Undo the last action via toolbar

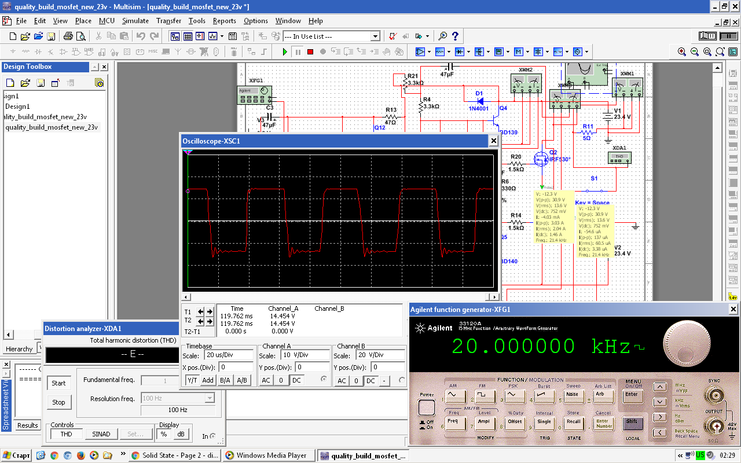coord(141,36)
